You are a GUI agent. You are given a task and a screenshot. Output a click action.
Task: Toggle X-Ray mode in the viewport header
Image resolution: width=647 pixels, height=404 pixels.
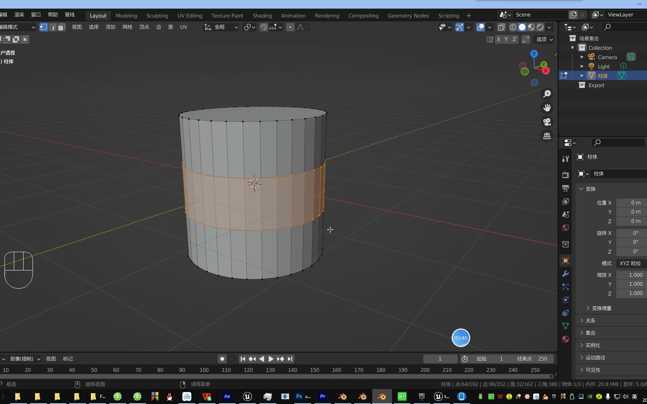pyautogui.click(x=502, y=27)
